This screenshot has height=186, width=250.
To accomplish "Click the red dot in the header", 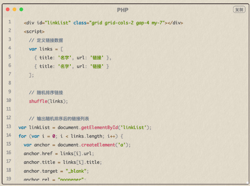I will coord(7,9).
